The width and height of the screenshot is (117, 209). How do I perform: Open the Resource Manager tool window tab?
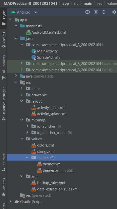click(x=3, y=104)
